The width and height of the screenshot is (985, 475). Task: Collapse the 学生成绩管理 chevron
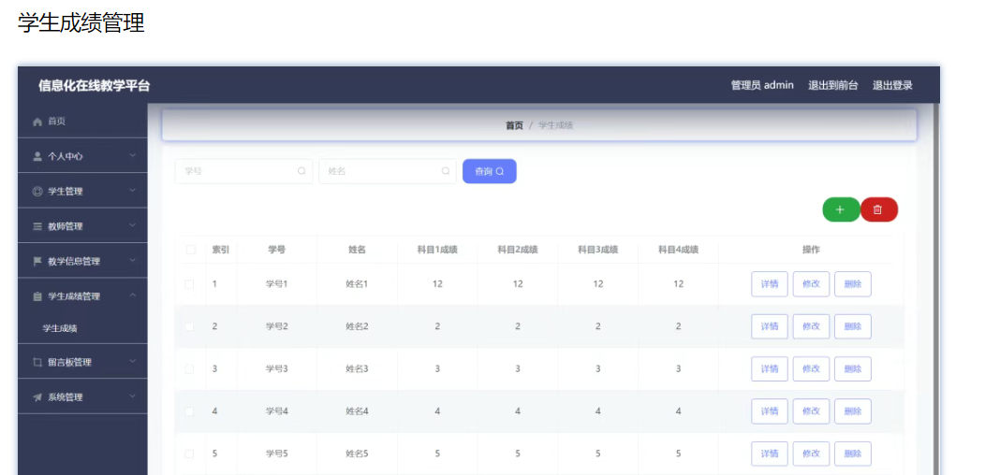click(x=132, y=295)
